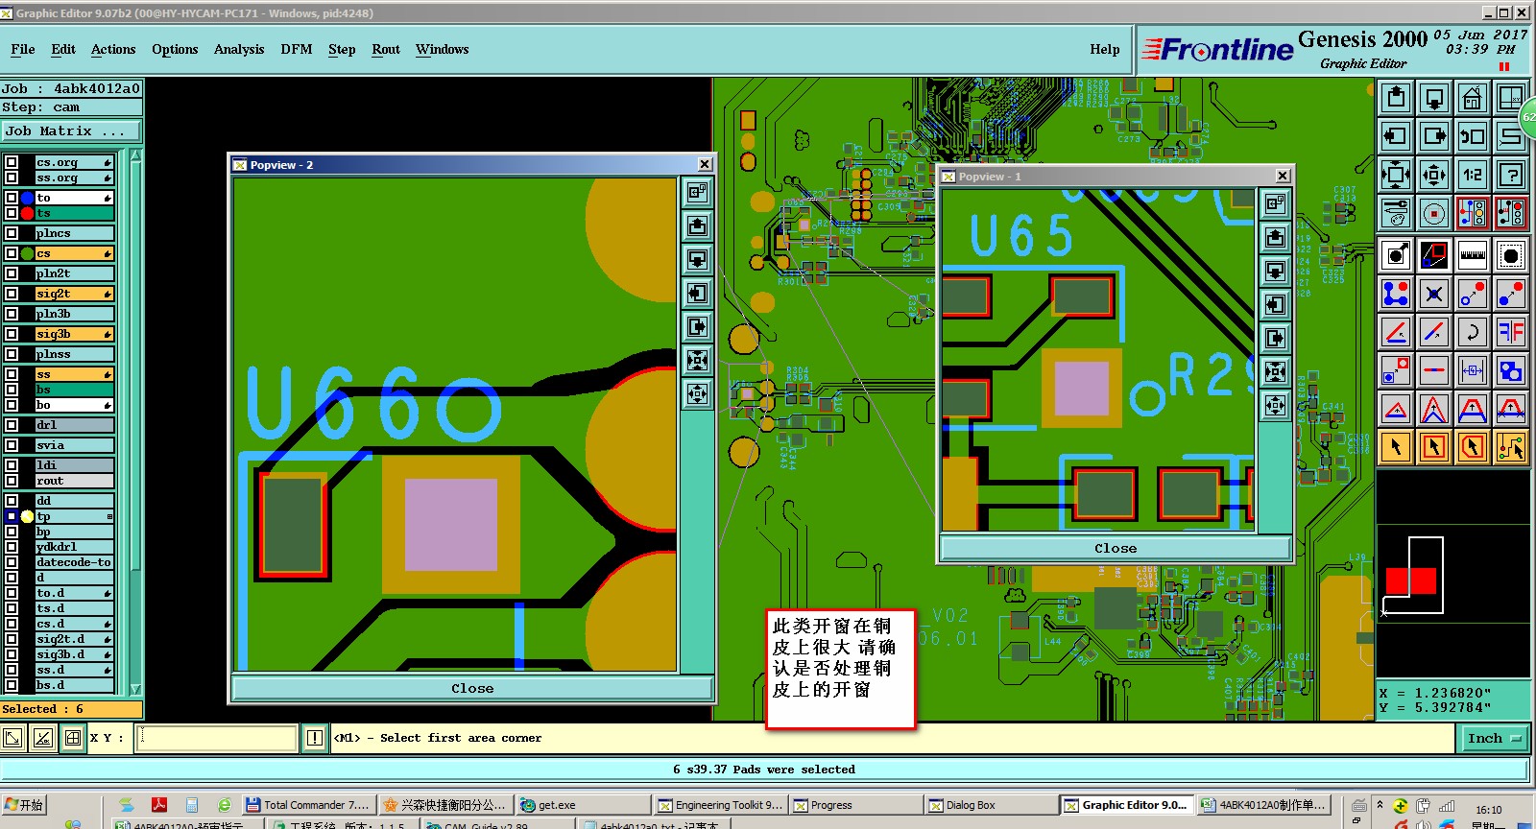Click the previous zoom (undo view) icon
This screenshot has height=829, width=1536.
(x=1472, y=136)
